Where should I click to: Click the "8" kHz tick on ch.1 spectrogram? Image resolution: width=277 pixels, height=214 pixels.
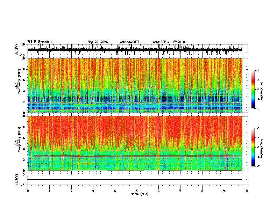click(24, 69)
